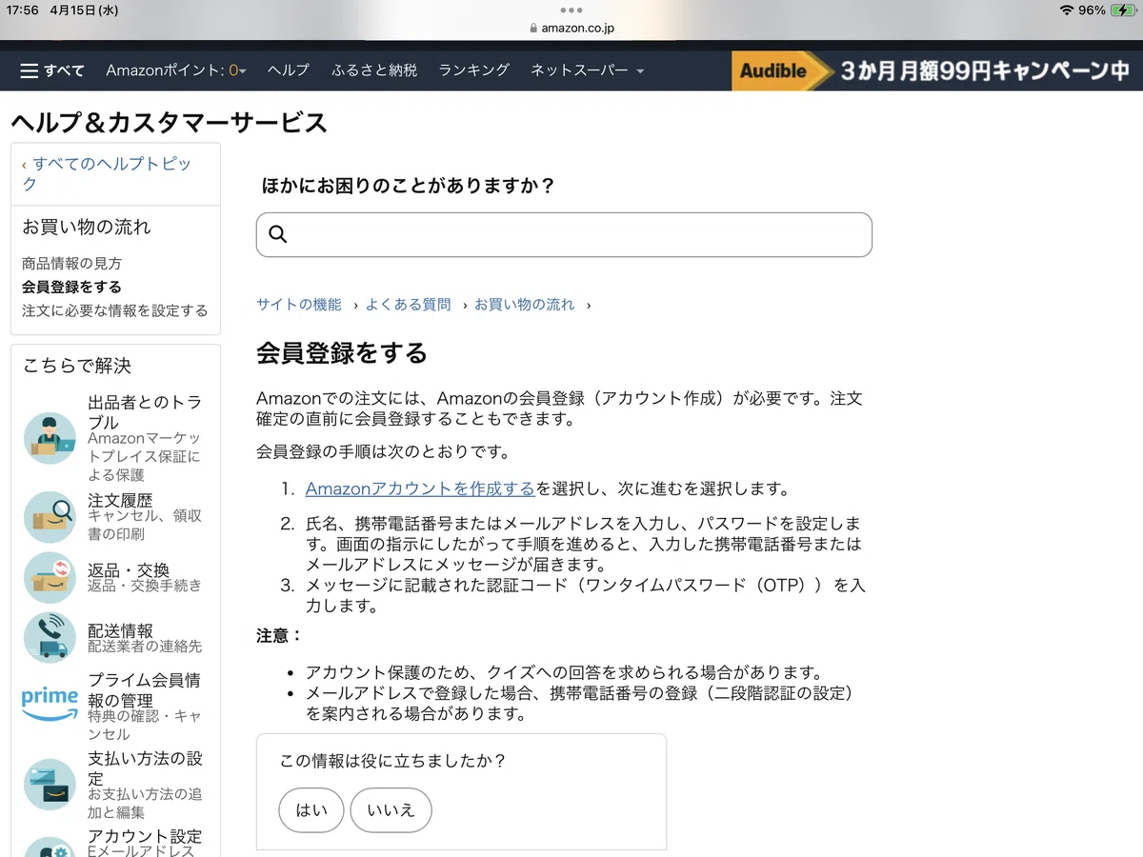Tap the battery status icon
Viewport: 1143px width, 857px height.
1123,10
